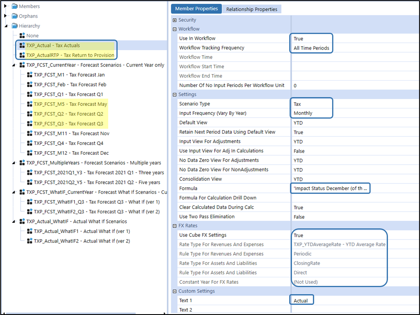Select TXP_ActualRTP - Tax Return to Provision

(x=70, y=55)
